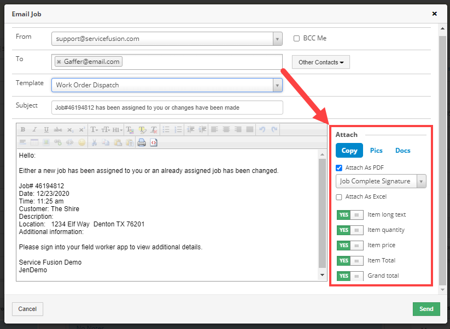Check Attach As Excel
The width and height of the screenshot is (450, 329).
tap(339, 197)
